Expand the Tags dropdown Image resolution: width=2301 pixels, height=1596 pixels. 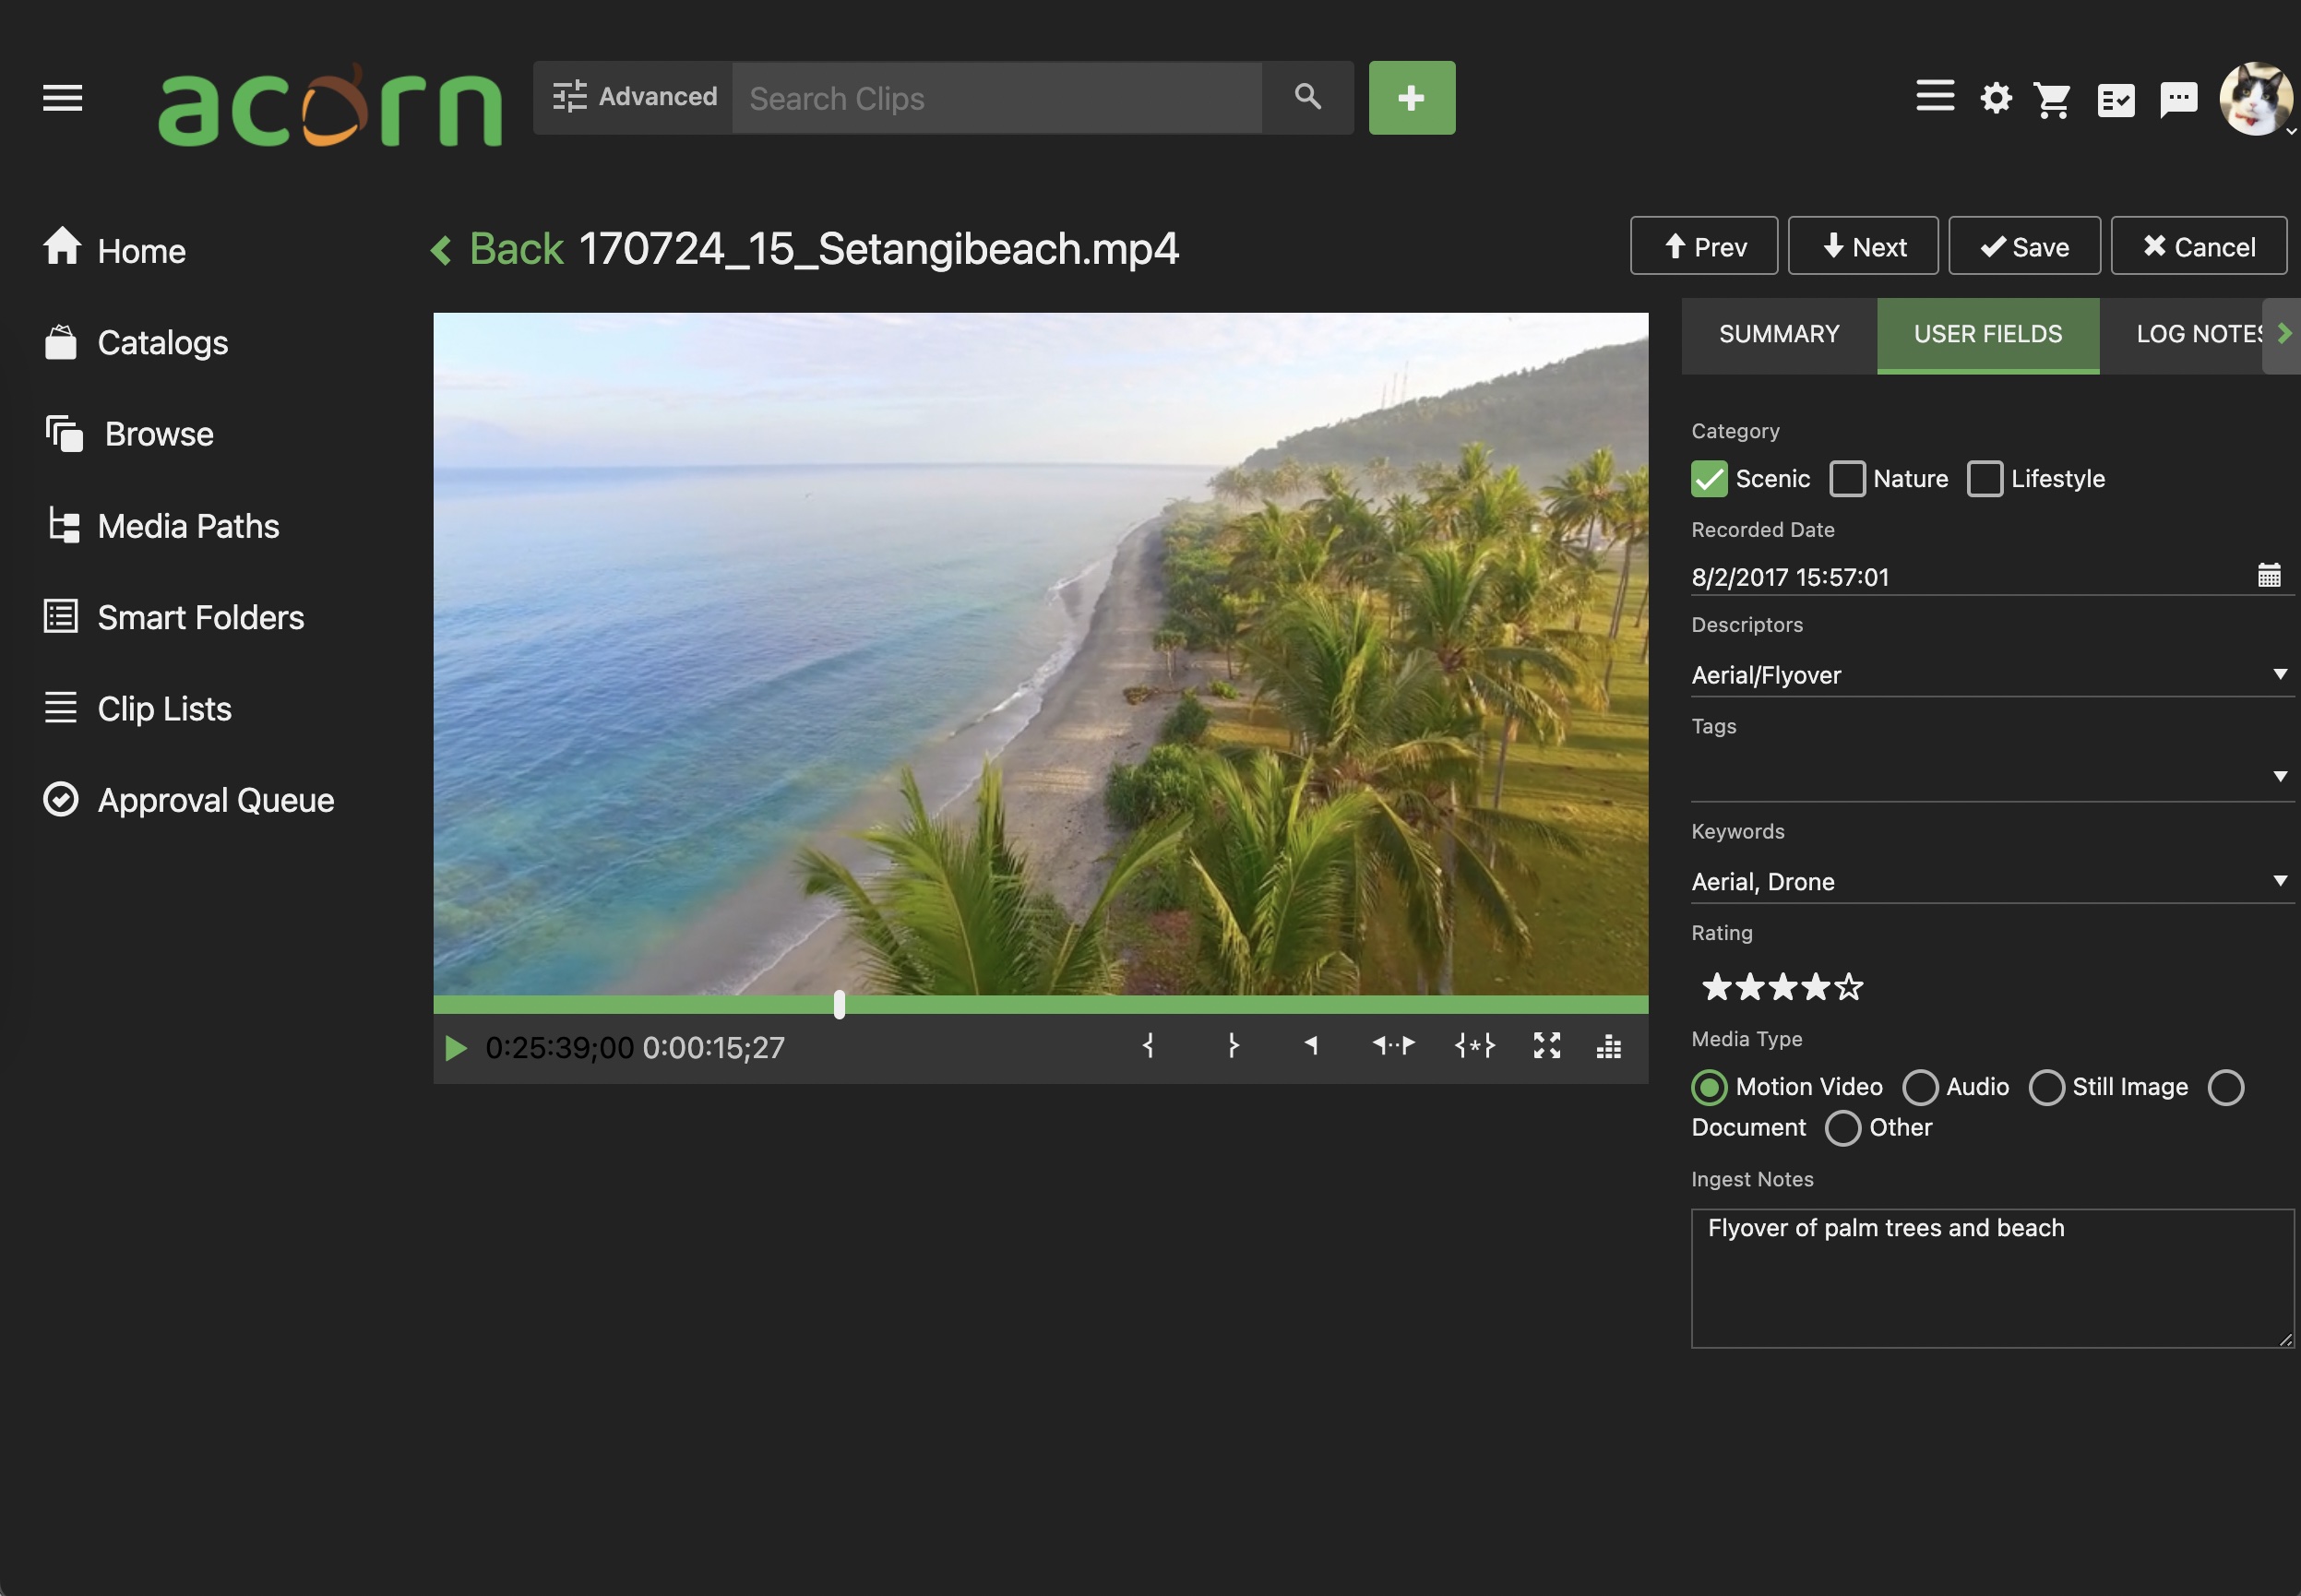2280,776
